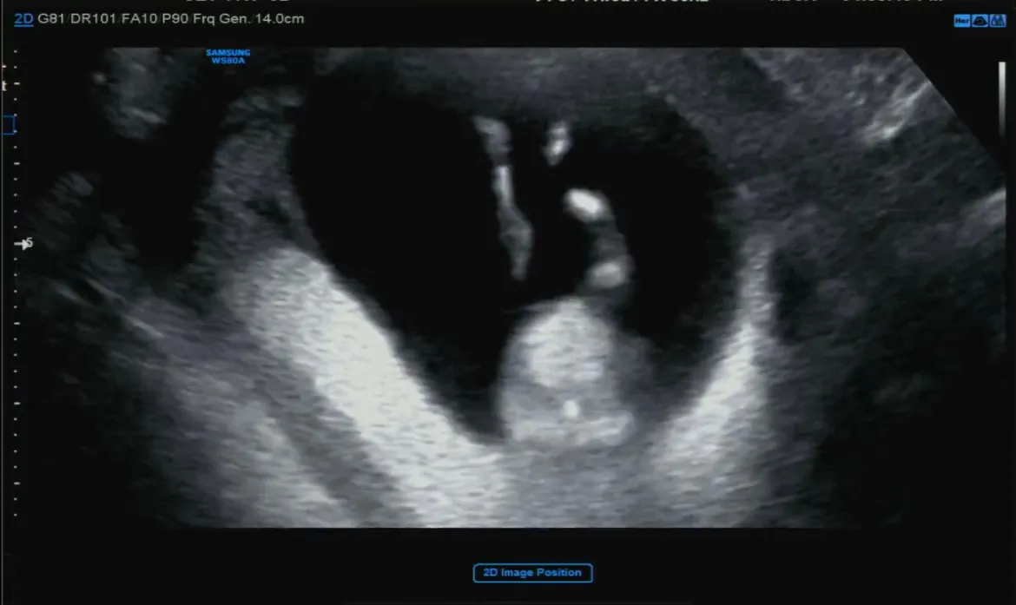Click the Samsung WS80A logo overlay
Viewport: 1016px width, 605px height.
228,56
